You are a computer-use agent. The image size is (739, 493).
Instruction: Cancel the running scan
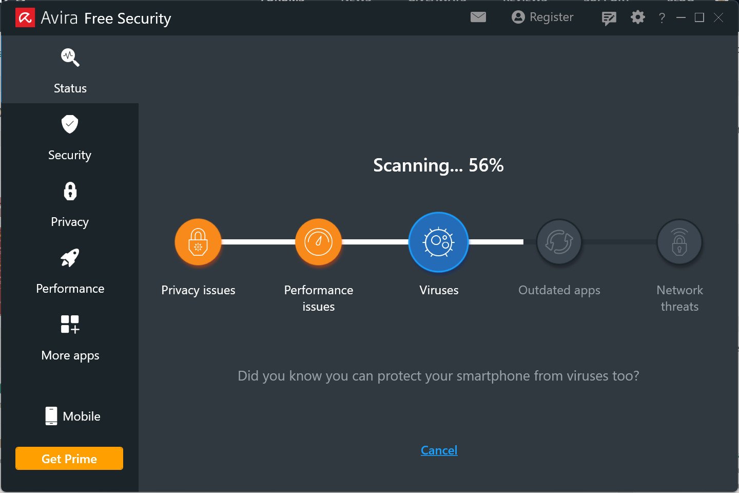click(439, 450)
